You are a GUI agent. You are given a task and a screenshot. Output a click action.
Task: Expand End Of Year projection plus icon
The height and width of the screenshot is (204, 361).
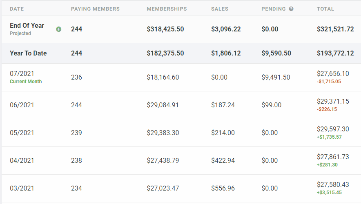coord(59,29)
